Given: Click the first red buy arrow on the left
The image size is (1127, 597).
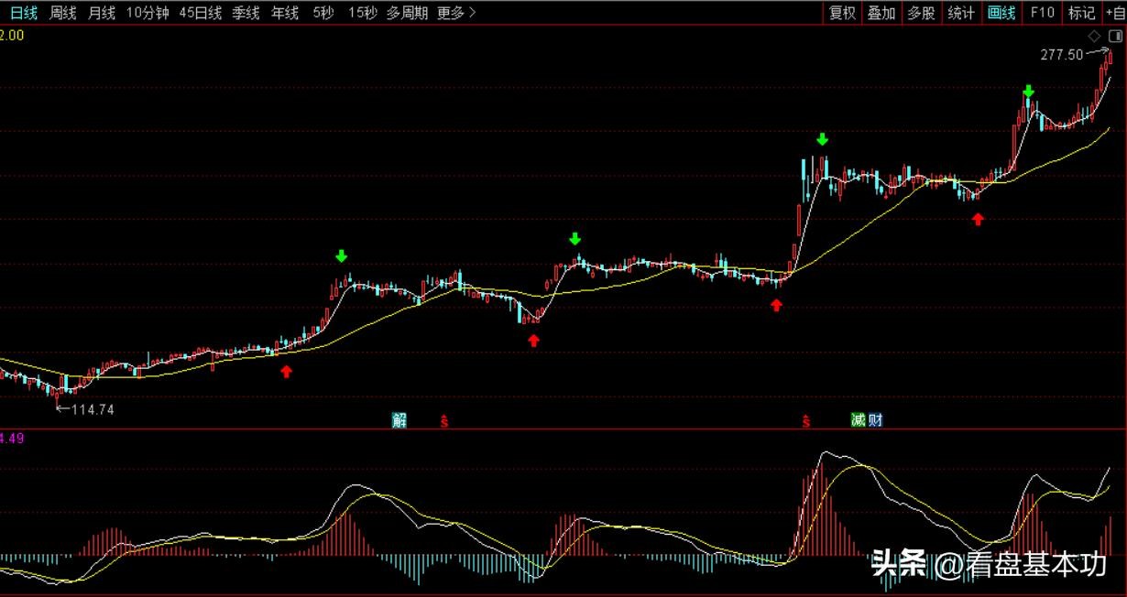Looking at the screenshot, I should pos(287,371).
